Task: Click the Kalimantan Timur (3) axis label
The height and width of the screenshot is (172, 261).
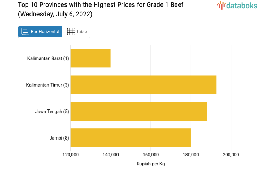Action: point(47,85)
